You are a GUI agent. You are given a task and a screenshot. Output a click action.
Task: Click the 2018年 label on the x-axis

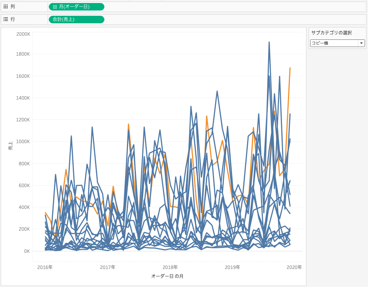coord(170,267)
